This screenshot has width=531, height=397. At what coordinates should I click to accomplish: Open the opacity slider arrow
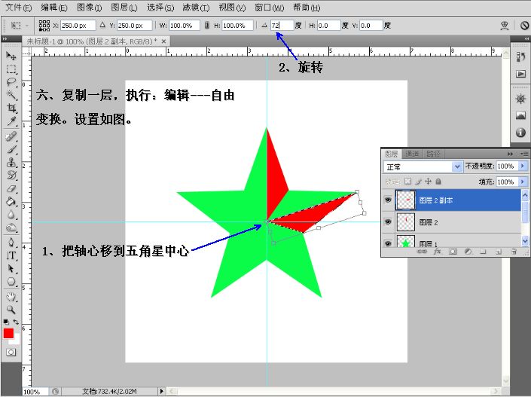(x=523, y=166)
